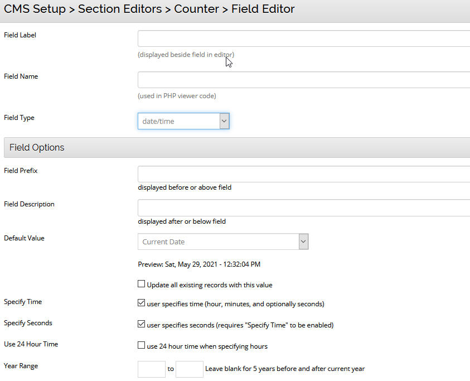This screenshot has width=470, height=381.
Task: Click the 'Use 24 Hour Time' row label
Action: point(31,344)
